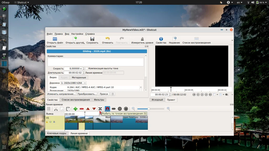This screenshot has height=151, width=269.
Task: Click the timeline zoom in magnifier
Action: pyautogui.click(x=168, y=109)
